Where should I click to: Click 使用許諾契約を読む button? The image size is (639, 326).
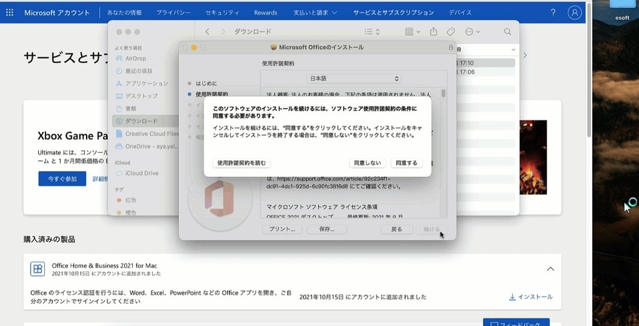coord(241,163)
